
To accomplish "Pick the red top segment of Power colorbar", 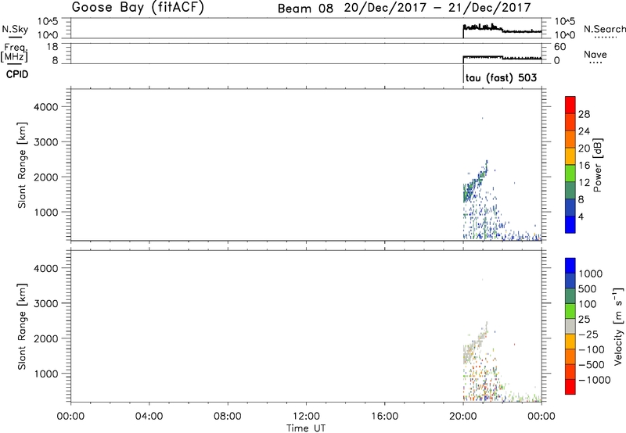I will [x=570, y=105].
